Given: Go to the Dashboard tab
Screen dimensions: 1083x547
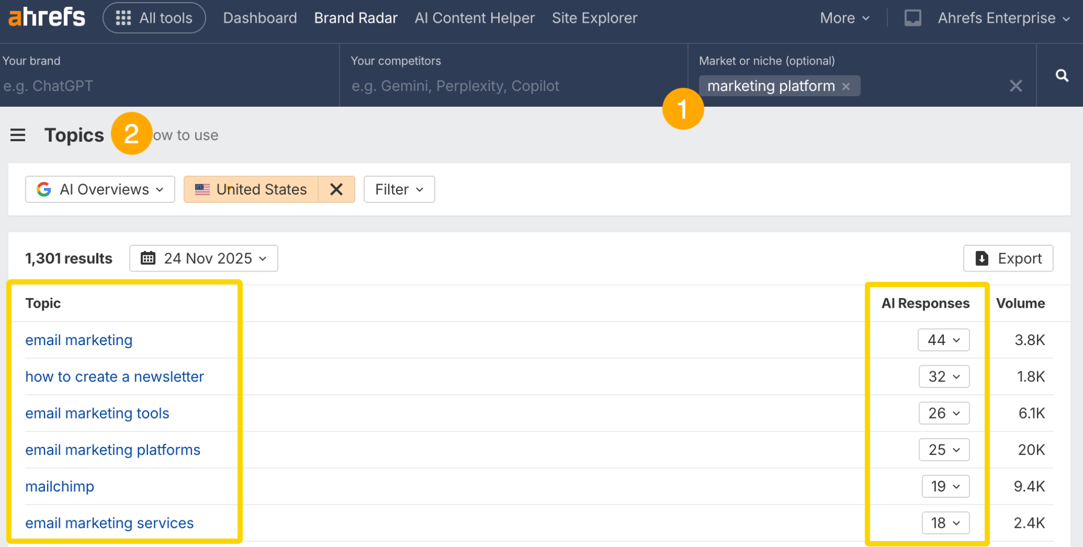Looking at the screenshot, I should tap(260, 18).
